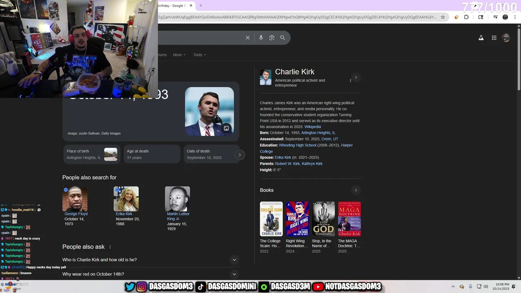Open the Orem, UT link

(330, 139)
